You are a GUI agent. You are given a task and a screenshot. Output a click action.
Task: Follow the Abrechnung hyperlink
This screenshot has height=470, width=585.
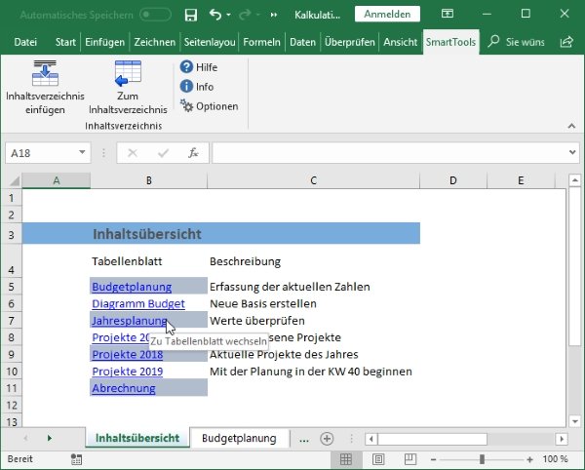124,388
